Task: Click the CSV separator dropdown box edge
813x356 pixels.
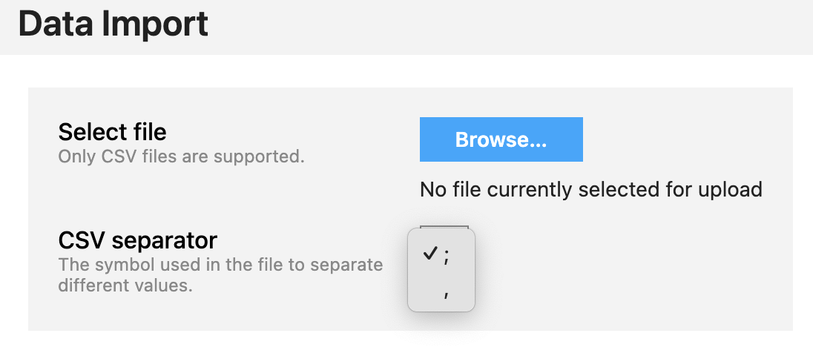Action: coord(444,225)
